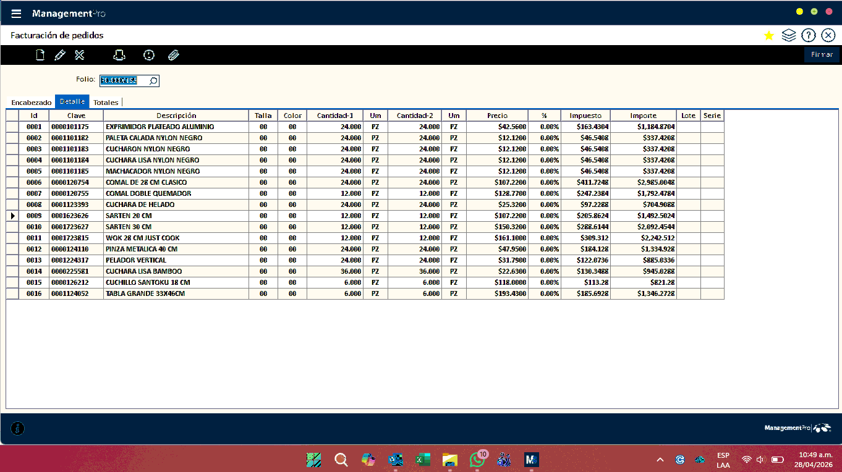Click the info icon in footer

[x=18, y=428]
